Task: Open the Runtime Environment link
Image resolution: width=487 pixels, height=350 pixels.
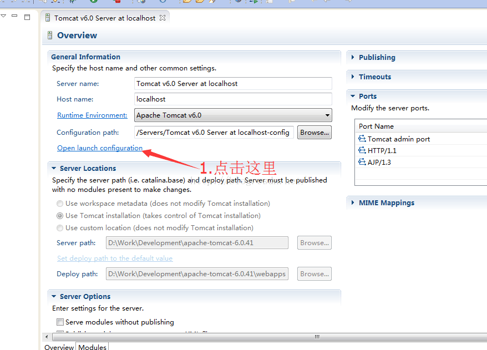Action: [x=92, y=115]
